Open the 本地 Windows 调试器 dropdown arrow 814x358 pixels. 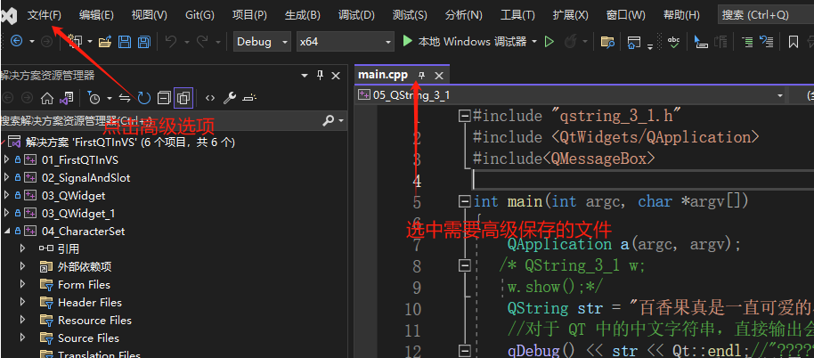click(x=534, y=42)
